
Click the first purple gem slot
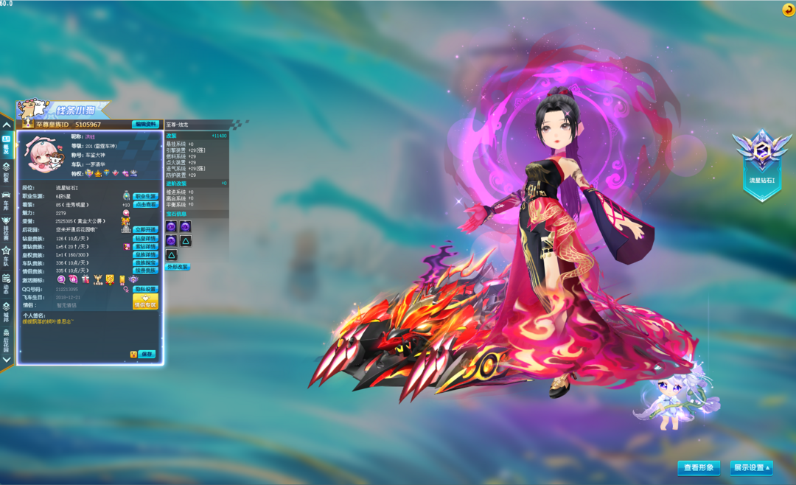(x=172, y=226)
